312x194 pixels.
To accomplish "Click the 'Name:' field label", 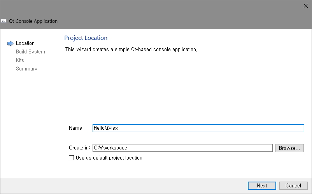I will click(76, 128).
